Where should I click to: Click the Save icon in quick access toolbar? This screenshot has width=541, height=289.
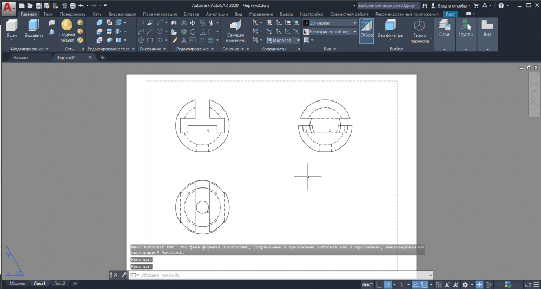coord(38,5)
